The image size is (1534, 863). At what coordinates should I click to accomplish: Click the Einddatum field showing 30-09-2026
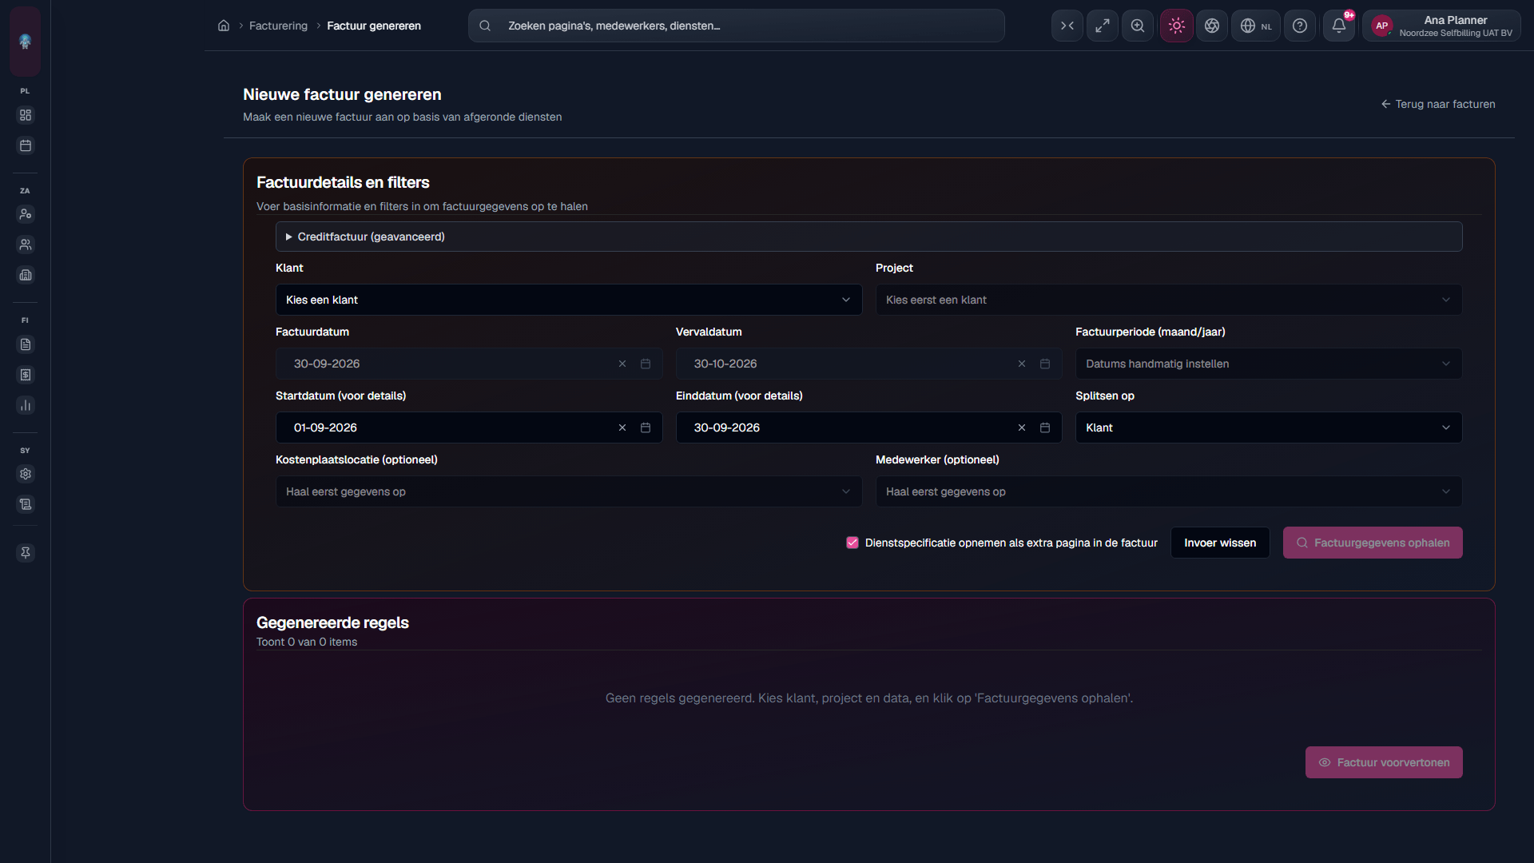point(868,428)
